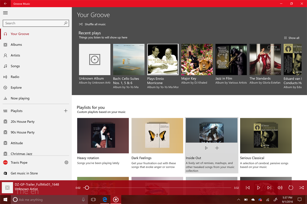Click the Album by Gloria Estefan text
Screen dimensions: 307x204
tap(265, 83)
